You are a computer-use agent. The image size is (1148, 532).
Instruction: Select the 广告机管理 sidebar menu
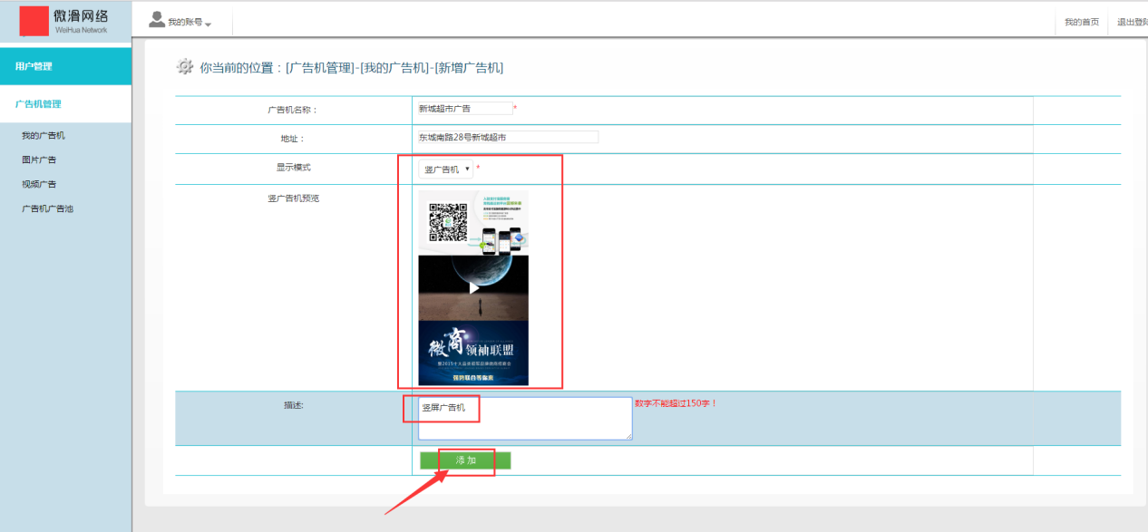(65, 104)
